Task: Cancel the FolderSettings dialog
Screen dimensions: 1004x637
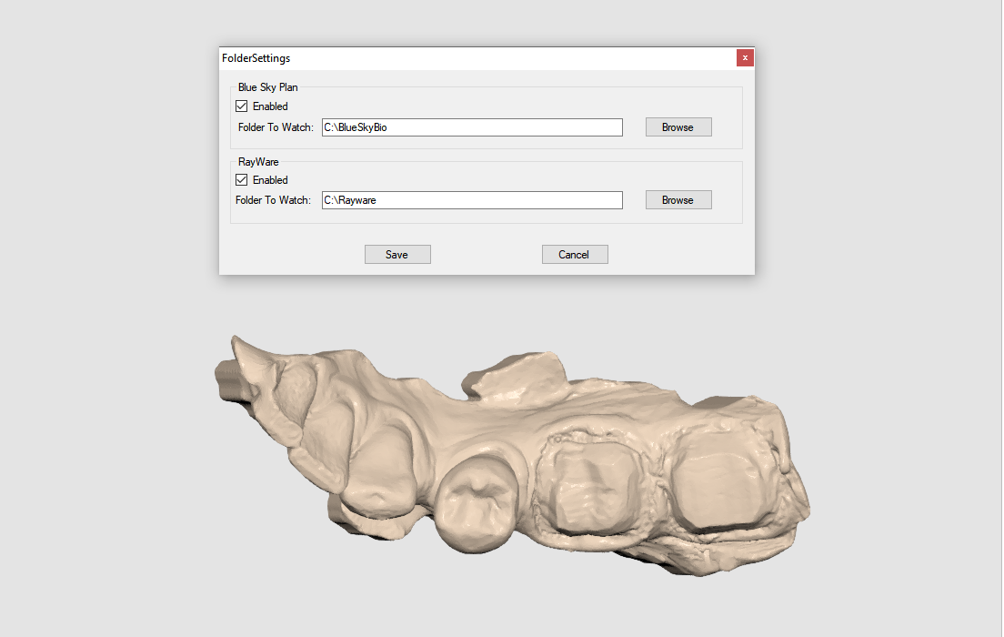Action: (x=575, y=255)
